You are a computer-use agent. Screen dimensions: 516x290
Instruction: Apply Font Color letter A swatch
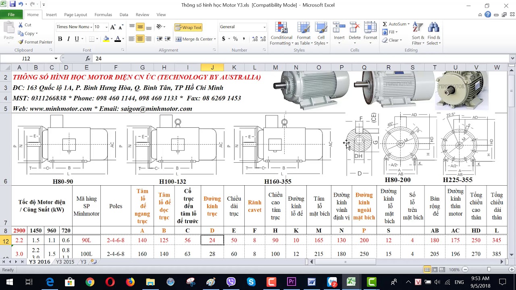(117, 39)
